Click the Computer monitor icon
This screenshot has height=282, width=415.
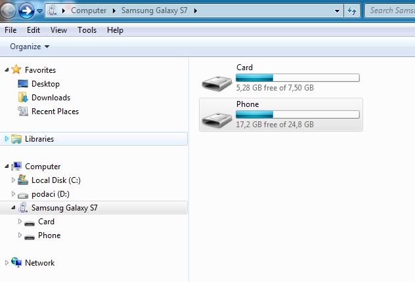coord(16,166)
